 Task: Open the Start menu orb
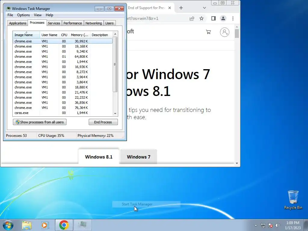(8, 225)
